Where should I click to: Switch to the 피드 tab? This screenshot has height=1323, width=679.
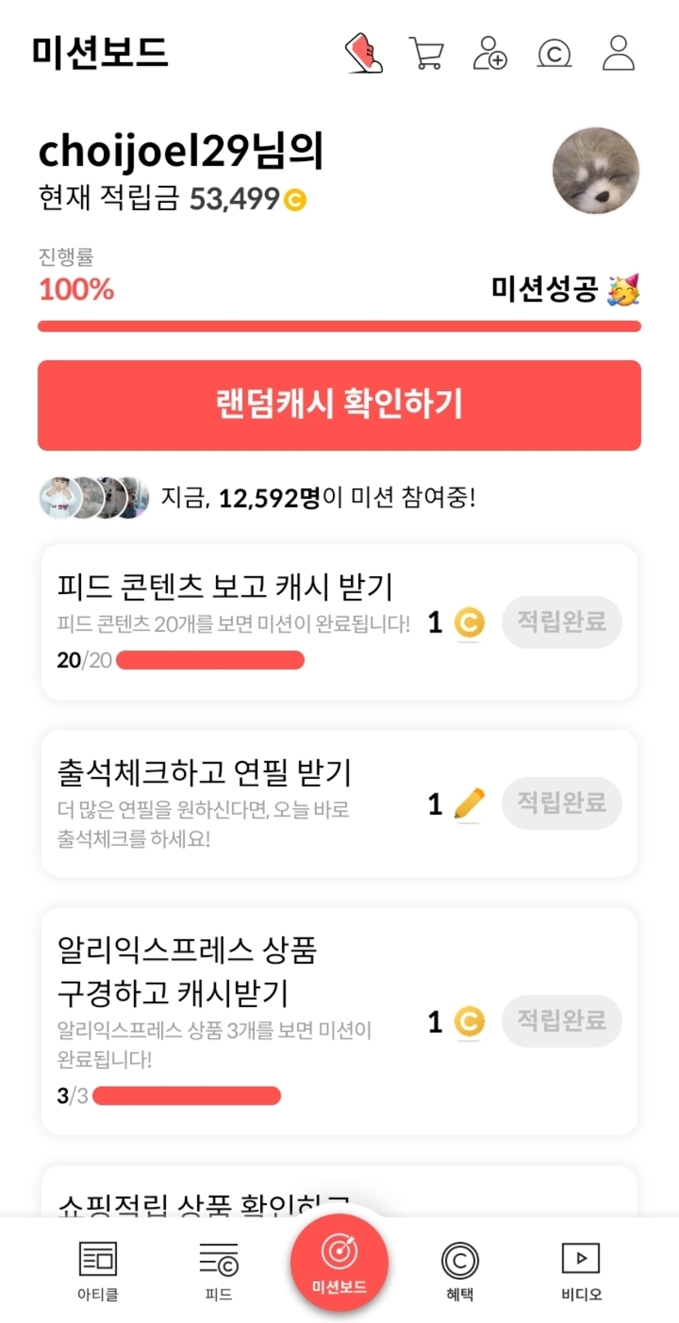[x=218, y=1270]
